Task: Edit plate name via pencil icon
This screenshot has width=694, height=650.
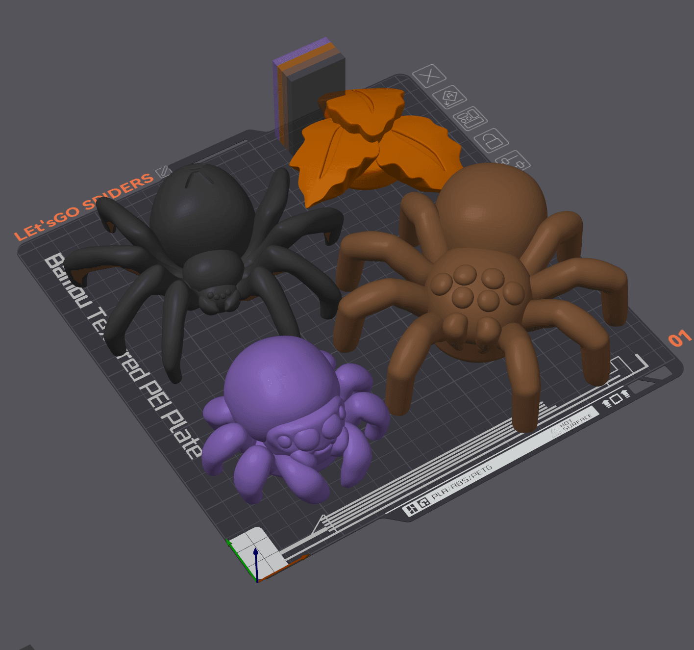Action: pyautogui.click(x=163, y=171)
